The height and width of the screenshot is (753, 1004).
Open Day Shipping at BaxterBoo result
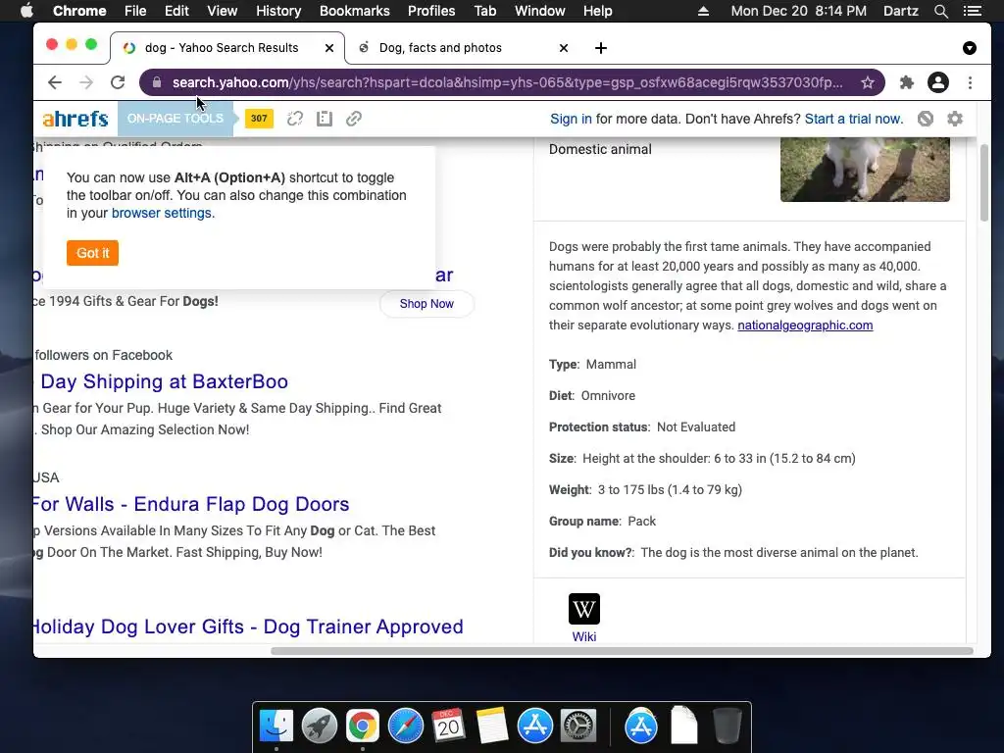tap(164, 381)
